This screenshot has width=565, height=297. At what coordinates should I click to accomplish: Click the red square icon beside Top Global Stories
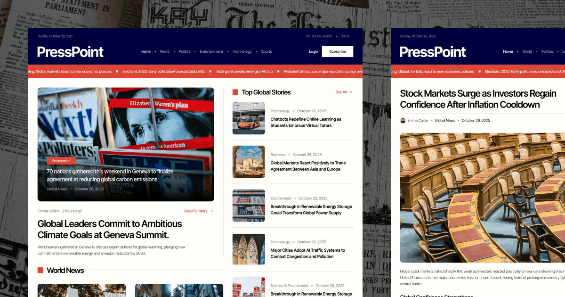click(235, 92)
